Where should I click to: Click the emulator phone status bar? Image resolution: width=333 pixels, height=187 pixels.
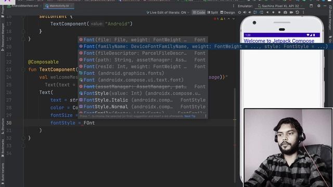point(282,35)
